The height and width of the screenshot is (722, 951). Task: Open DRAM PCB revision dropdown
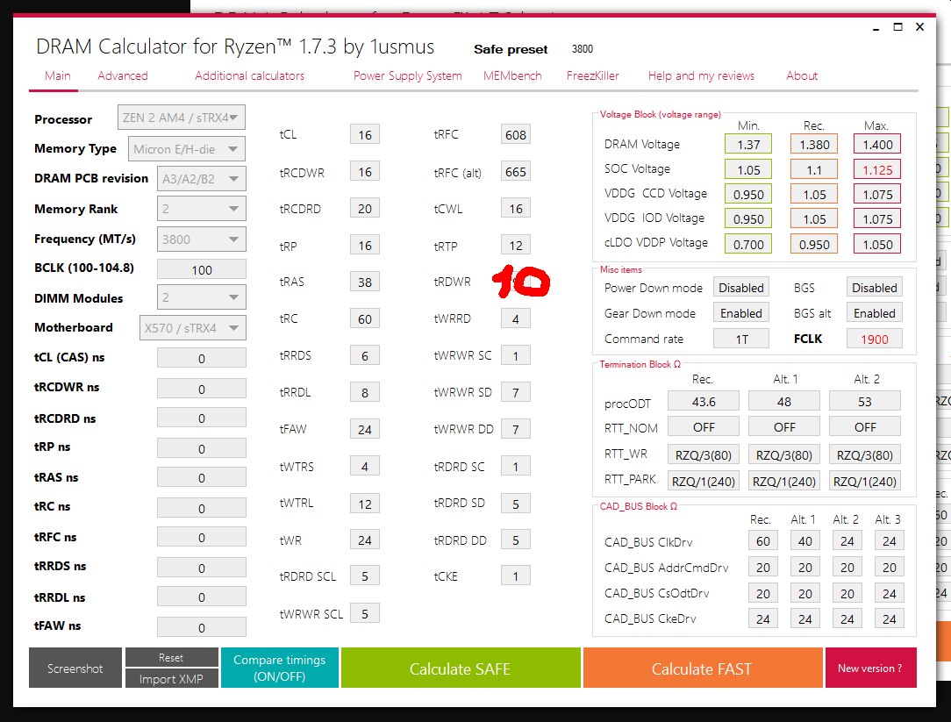tap(202, 179)
